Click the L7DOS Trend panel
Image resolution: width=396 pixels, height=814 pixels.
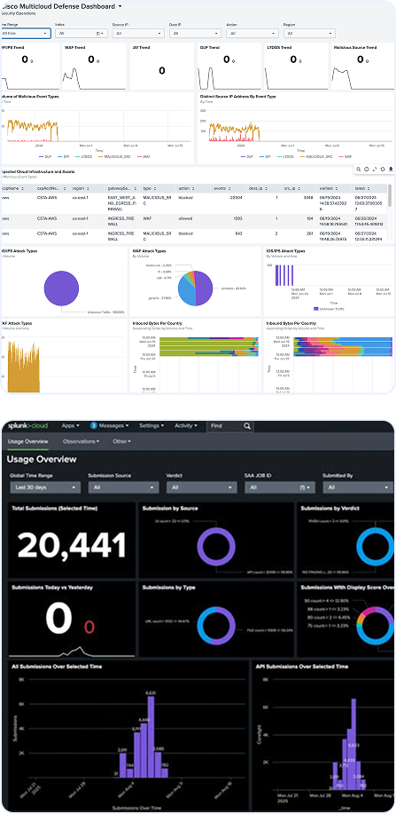pyautogui.click(x=297, y=67)
